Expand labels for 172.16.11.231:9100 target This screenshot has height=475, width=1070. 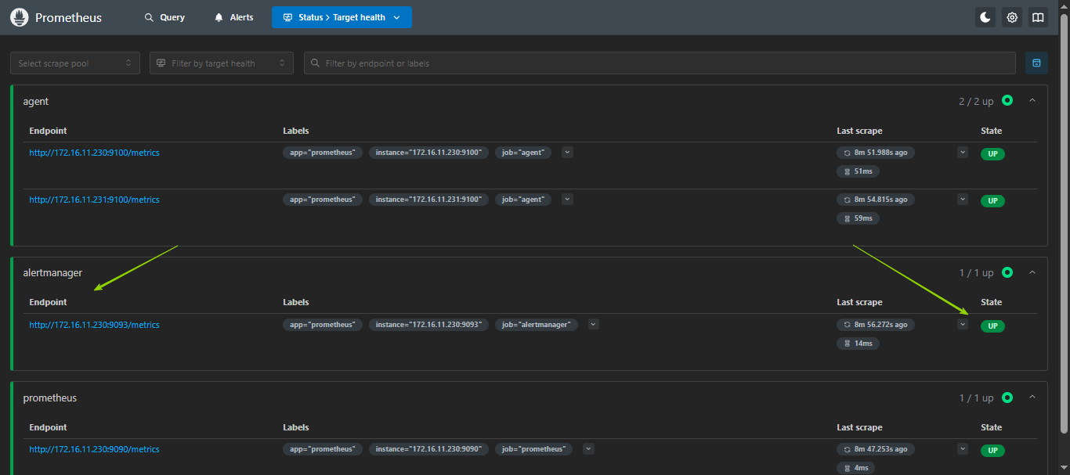point(567,199)
